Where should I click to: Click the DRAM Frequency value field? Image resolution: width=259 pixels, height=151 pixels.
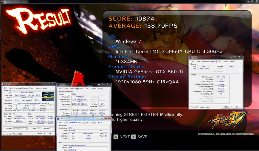[x=221, y=77]
